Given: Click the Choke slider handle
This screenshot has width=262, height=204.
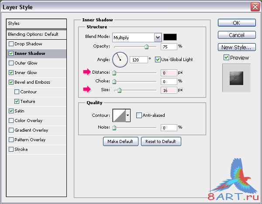Looking at the screenshot, I should (x=114, y=82).
